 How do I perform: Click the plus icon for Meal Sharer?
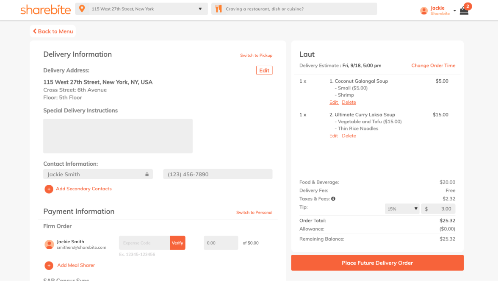click(x=49, y=265)
